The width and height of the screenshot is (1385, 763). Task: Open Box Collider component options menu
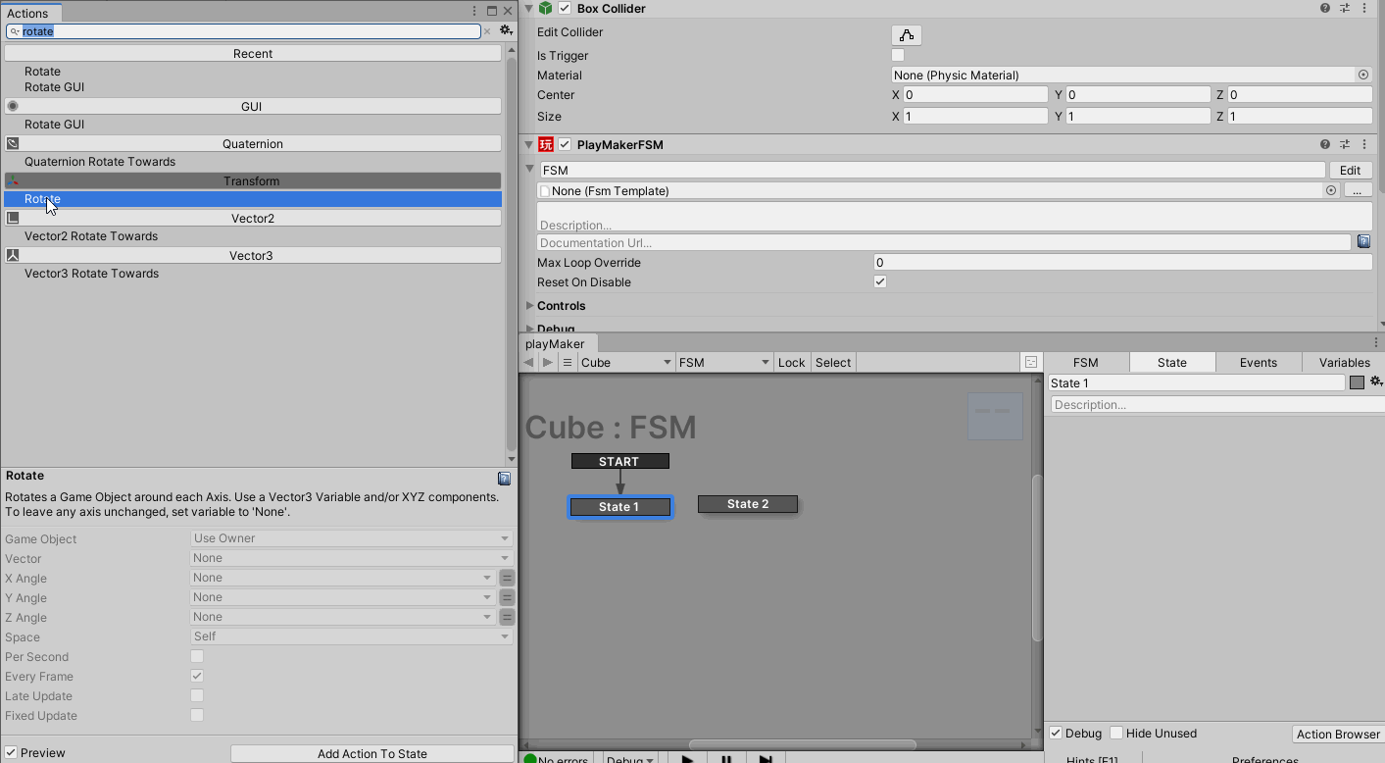point(1364,8)
